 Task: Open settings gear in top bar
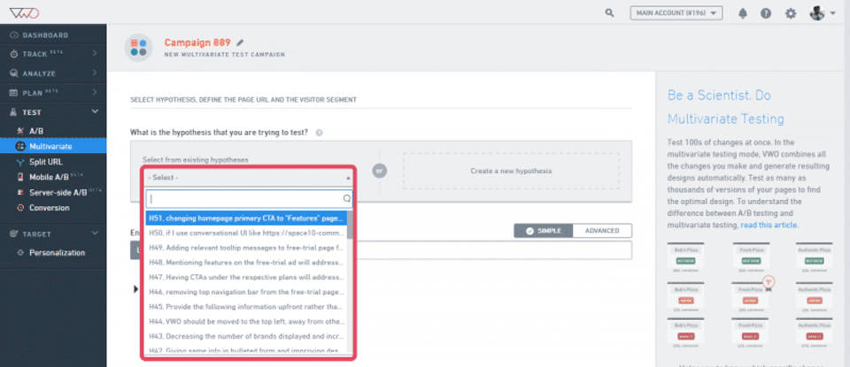pyautogui.click(x=791, y=13)
